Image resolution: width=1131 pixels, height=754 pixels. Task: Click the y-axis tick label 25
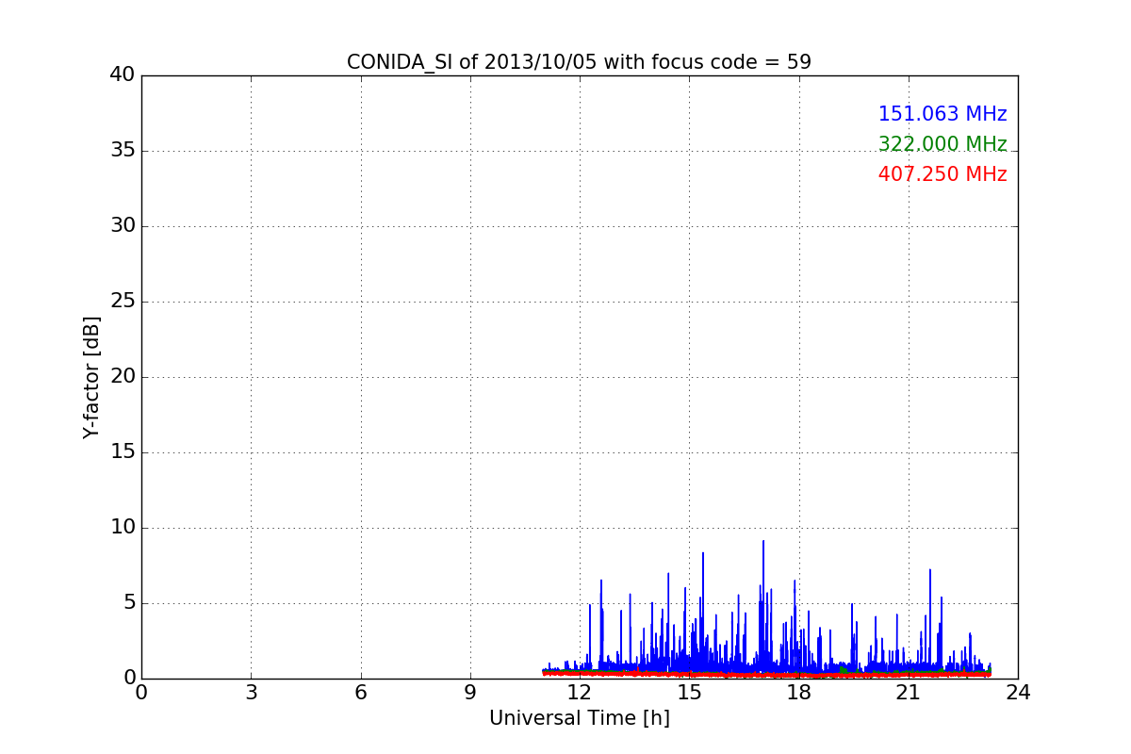tap(123, 302)
